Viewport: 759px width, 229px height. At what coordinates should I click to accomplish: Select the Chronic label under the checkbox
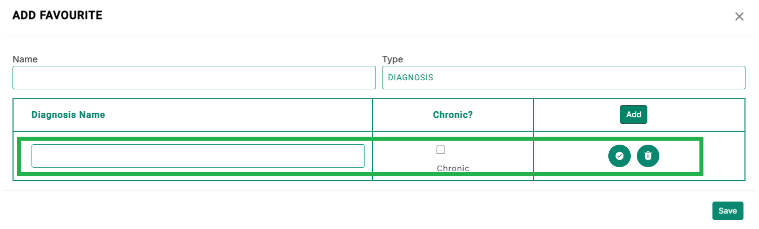[x=453, y=168]
